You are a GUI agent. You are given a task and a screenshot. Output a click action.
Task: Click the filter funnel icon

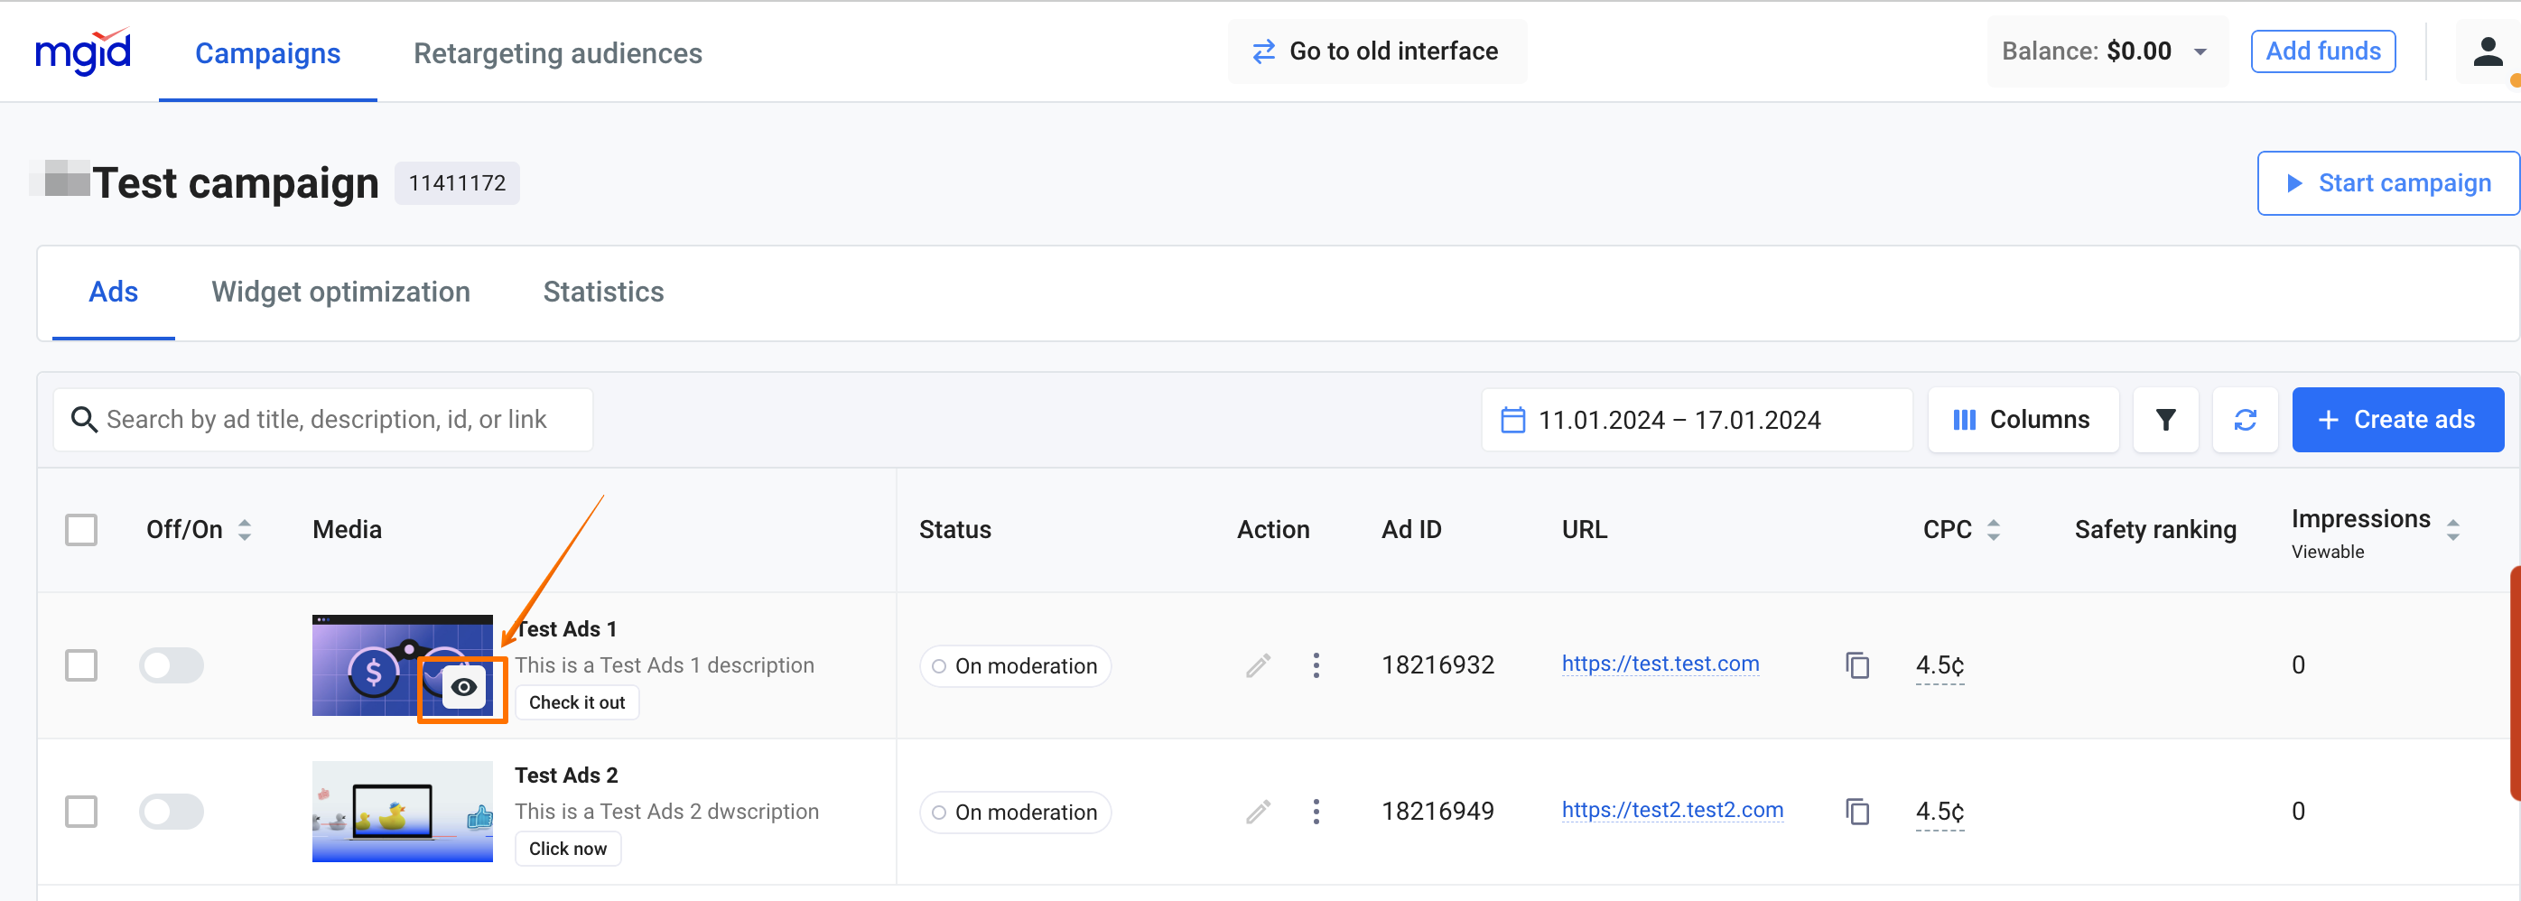coord(2164,420)
